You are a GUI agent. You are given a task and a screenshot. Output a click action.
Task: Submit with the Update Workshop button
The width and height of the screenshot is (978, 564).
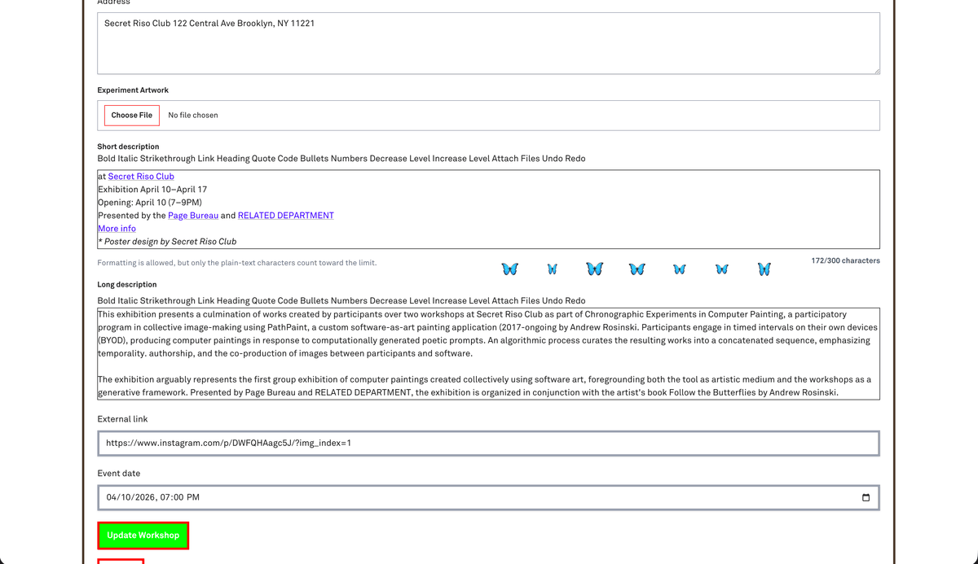(143, 536)
